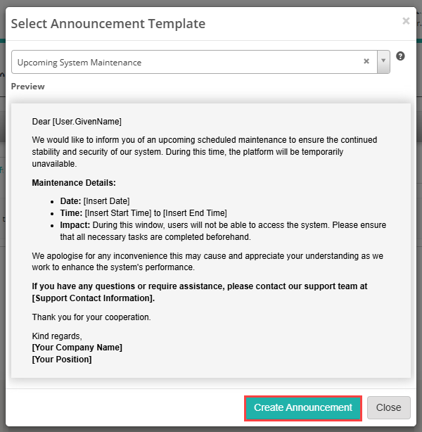
Task: Clear the selected Upcoming System Maintenance template
Action: tap(366, 61)
